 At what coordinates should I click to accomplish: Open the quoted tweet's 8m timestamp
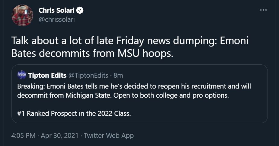coord(118,75)
